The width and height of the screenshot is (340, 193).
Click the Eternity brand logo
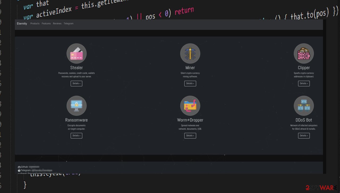point(22,23)
